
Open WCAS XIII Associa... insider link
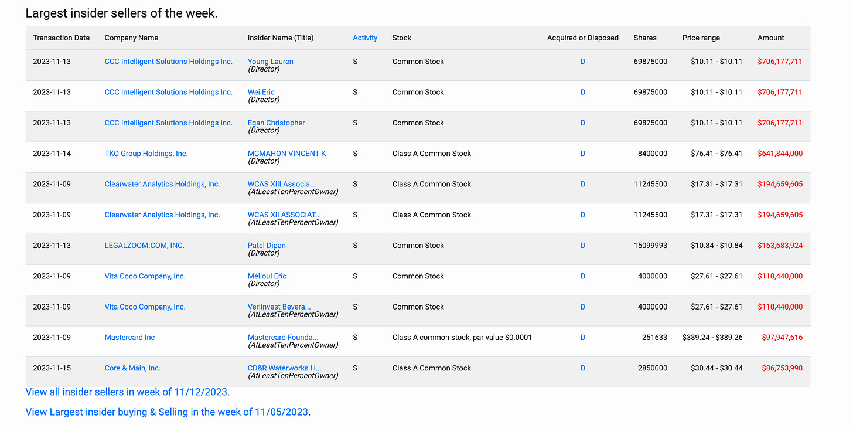[281, 184]
